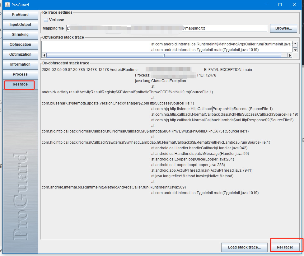Click the ExternalSyntheticLambda5.run line
Viewport: 304px width, 256px height.
click(156, 142)
